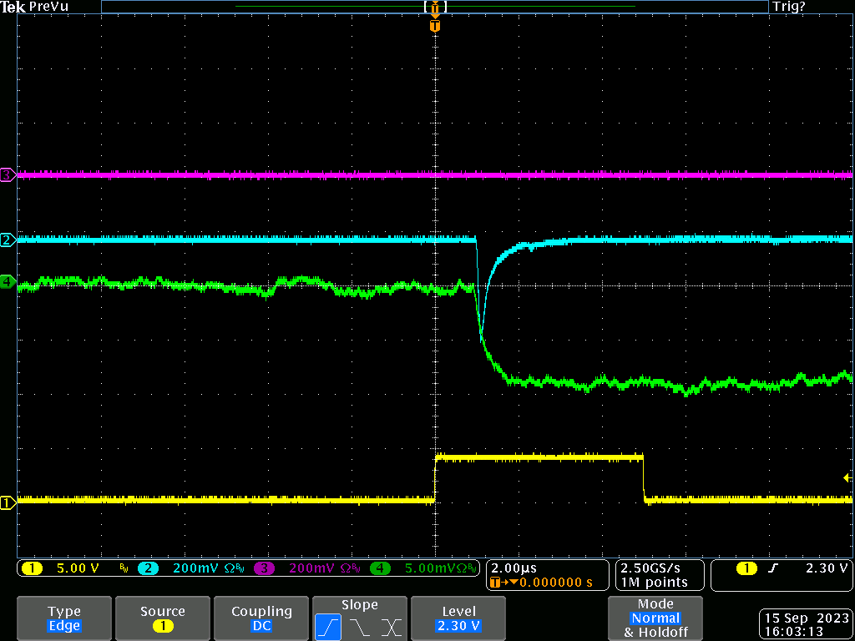Open the trigger Level 2.30 V setting
Viewport: 855px width, 641px height.
(x=458, y=618)
